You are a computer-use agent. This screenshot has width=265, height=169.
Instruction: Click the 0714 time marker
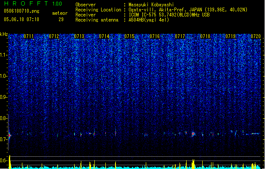tap(104, 36)
